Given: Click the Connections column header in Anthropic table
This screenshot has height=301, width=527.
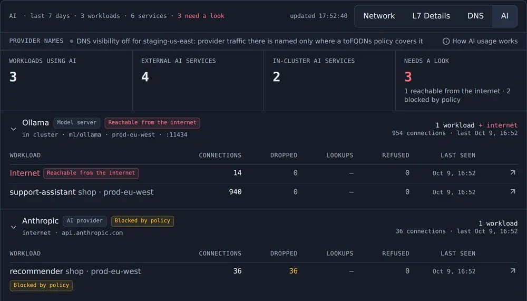Looking at the screenshot, I should tap(220, 254).
